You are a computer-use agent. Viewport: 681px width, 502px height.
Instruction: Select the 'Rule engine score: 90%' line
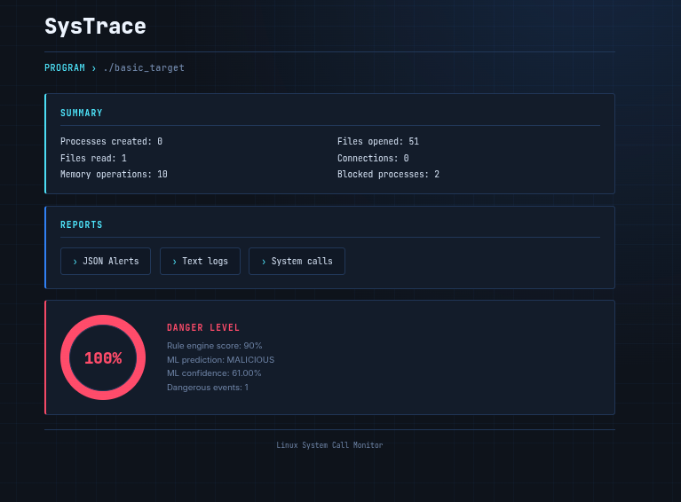pos(215,346)
